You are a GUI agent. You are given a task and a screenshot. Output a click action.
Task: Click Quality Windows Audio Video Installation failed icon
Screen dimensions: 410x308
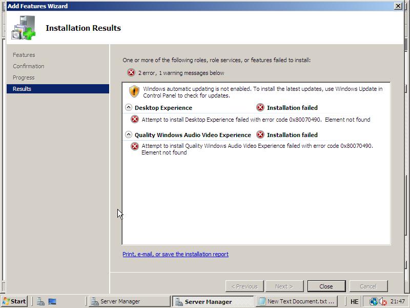(260, 134)
